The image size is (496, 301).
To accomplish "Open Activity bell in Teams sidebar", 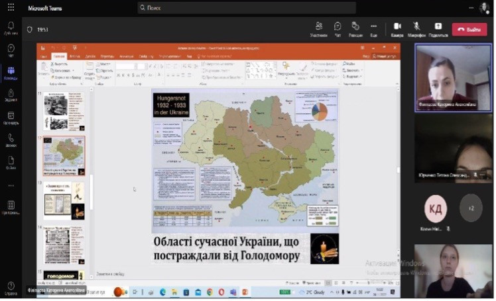I will 11,28.
